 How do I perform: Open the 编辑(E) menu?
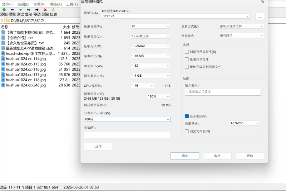point(23,4)
